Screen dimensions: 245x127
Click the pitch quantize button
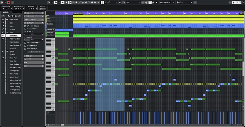point(34,52)
